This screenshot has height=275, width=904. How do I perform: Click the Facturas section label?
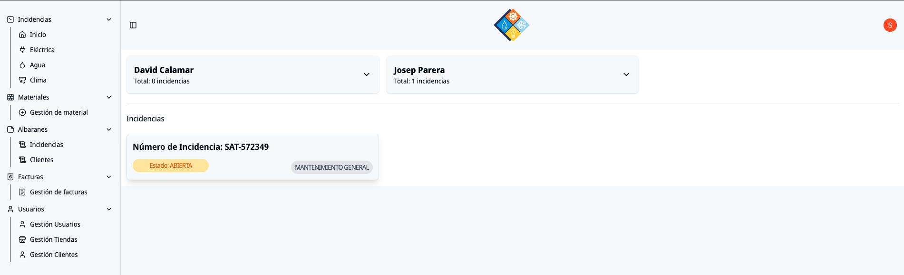[x=30, y=177]
